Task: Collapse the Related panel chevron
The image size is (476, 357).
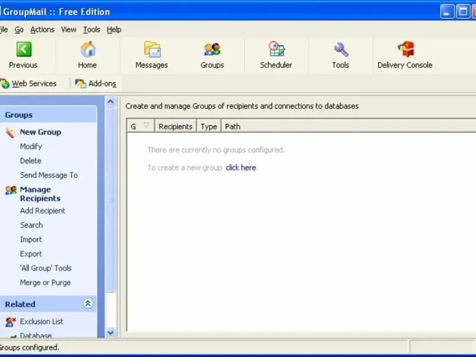Action: (88, 303)
